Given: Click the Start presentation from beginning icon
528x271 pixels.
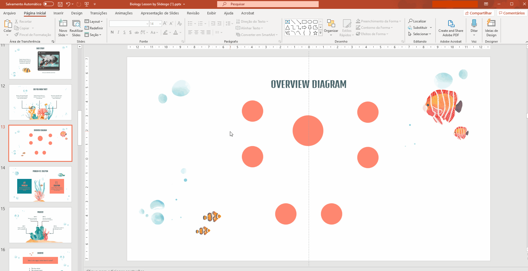Looking at the screenshot, I should 87,4.
